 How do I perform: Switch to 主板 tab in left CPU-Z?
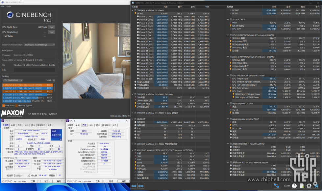point(13,125)
